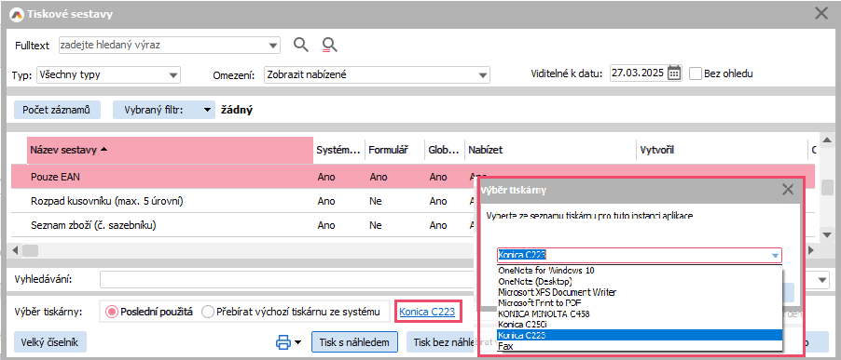Image resolution: width=841 pixels, height=360 pixels.
Task: Click the Nabízet column header
Action: pos(551,151)
